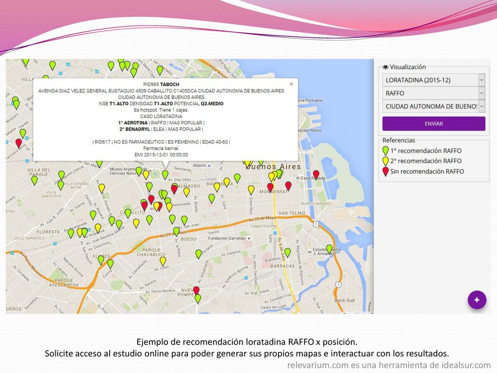497x373 pixels.
Task: Click the "Buenos Aires" city label on map
Action: coord(273,167)
